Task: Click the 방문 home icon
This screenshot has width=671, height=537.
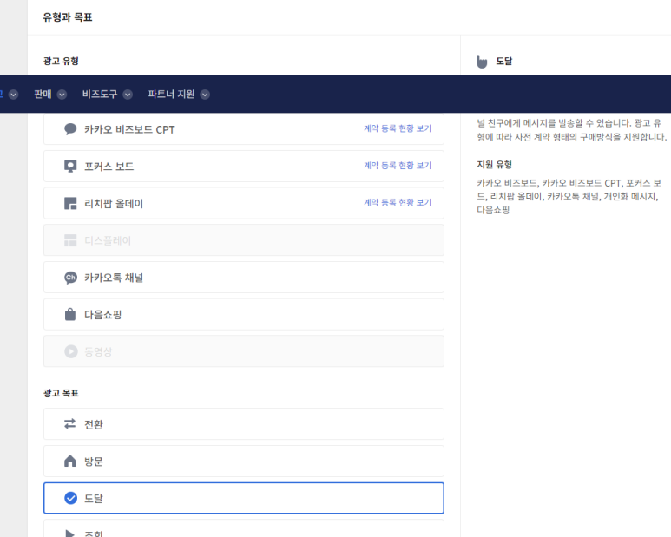Action: click(70, 461)
